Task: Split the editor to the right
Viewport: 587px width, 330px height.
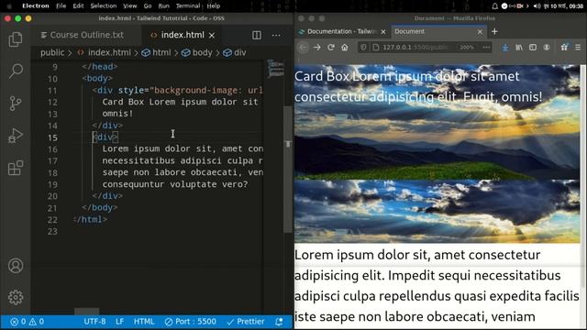Action: coord(257,35)
